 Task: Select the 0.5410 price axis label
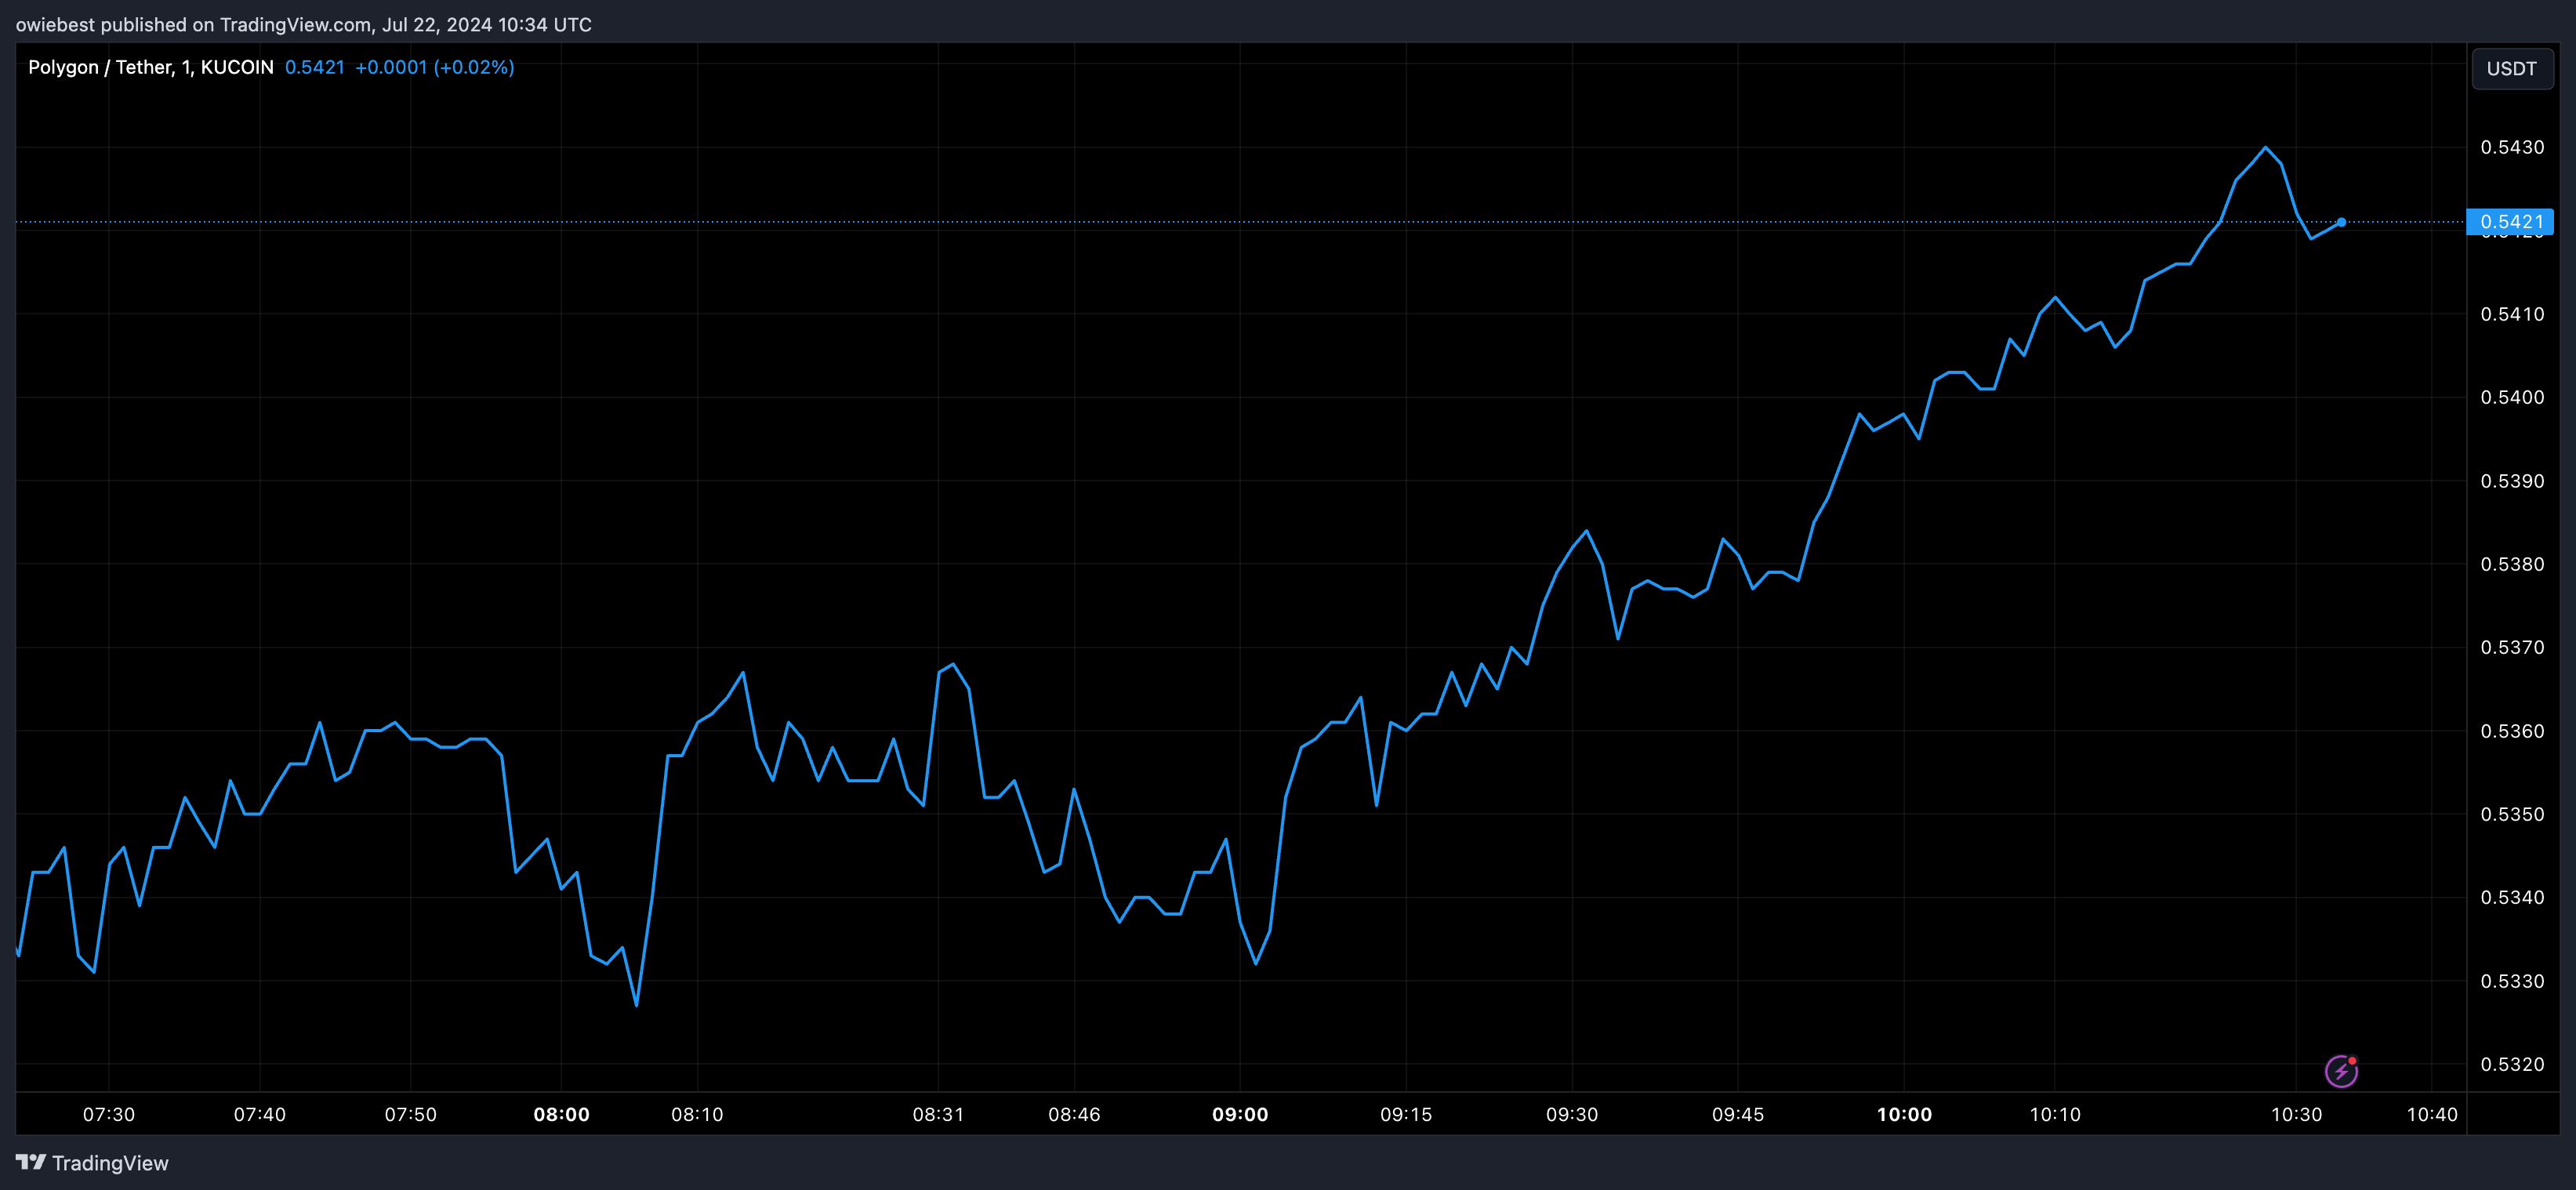click(x=2512, y=314)
